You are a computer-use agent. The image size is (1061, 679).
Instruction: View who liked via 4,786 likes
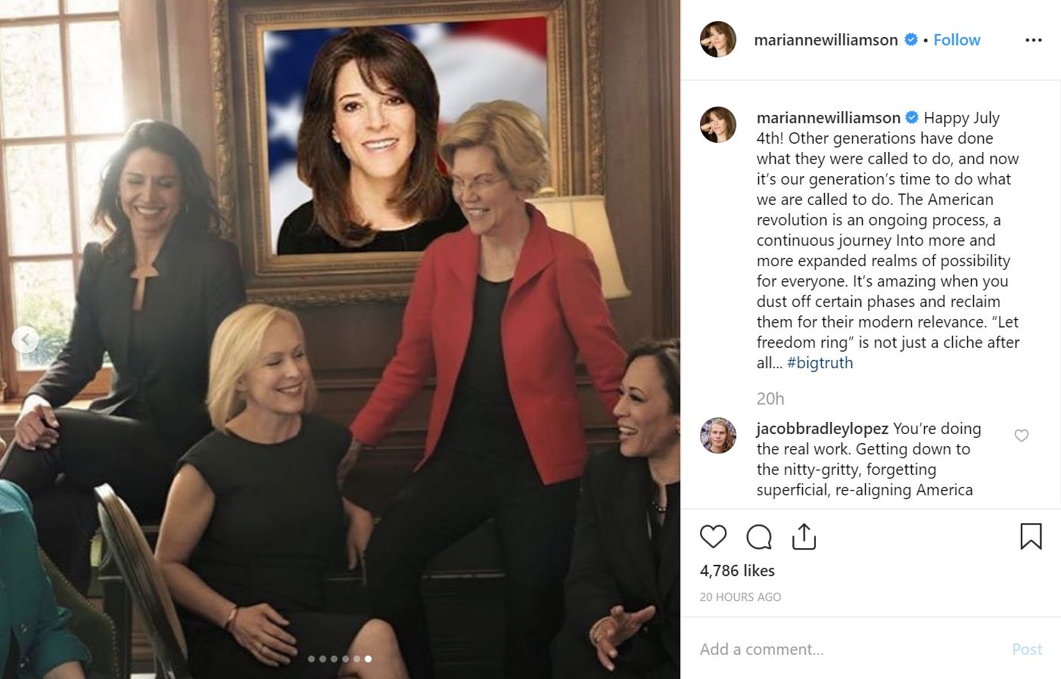[x=737, y=571]
